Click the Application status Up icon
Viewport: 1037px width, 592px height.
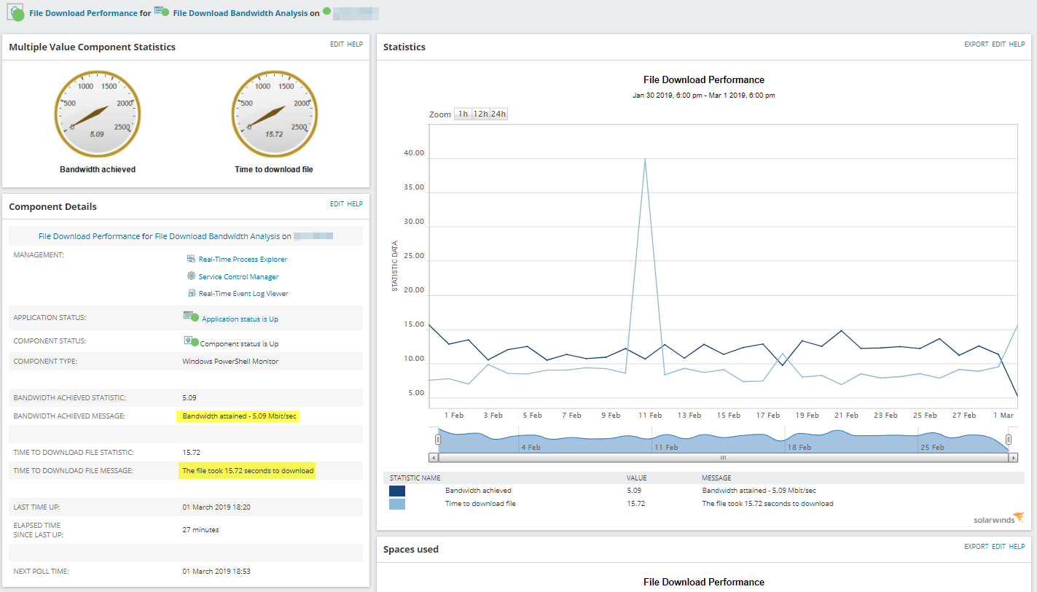click(191, 316)
